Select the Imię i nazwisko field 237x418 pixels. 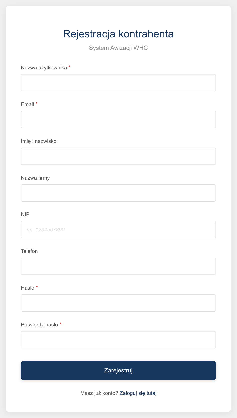pyautogui.click(x=118, y=156)
